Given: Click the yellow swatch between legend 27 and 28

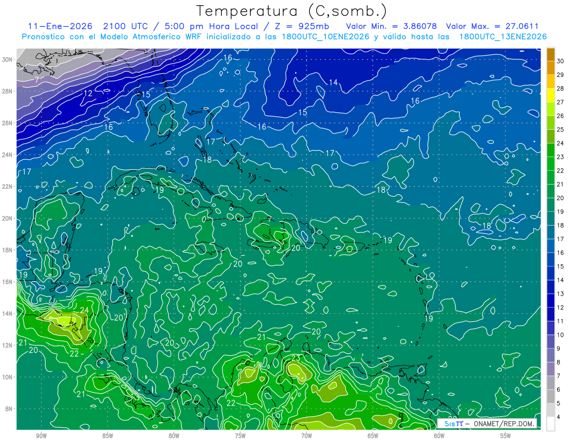Looking at the screenshot, I should pyautogui.click(x=551, y=95).
